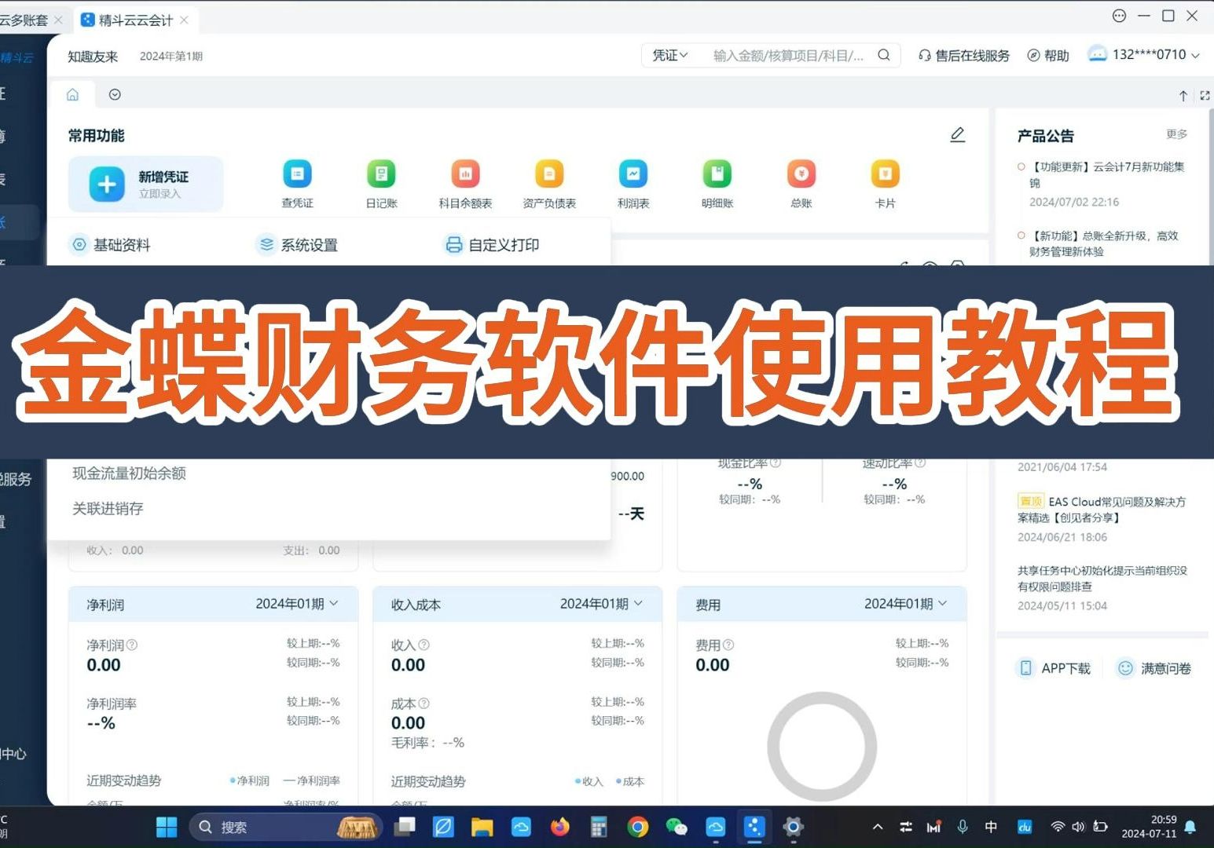Switch the 中 input method indicator
The height and width of the screenshot is (848, 1214).
[x=991, y=827]
